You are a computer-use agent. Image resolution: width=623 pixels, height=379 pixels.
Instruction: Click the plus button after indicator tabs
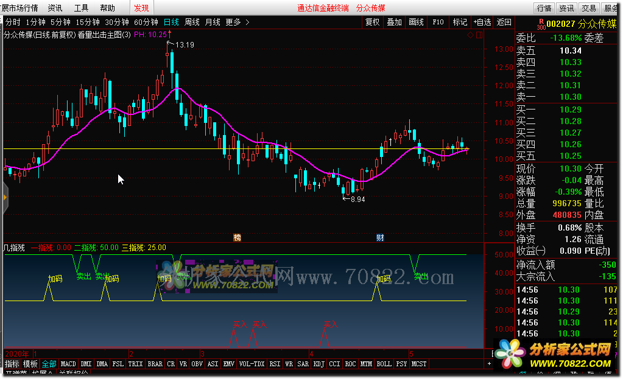pos(489,364)
